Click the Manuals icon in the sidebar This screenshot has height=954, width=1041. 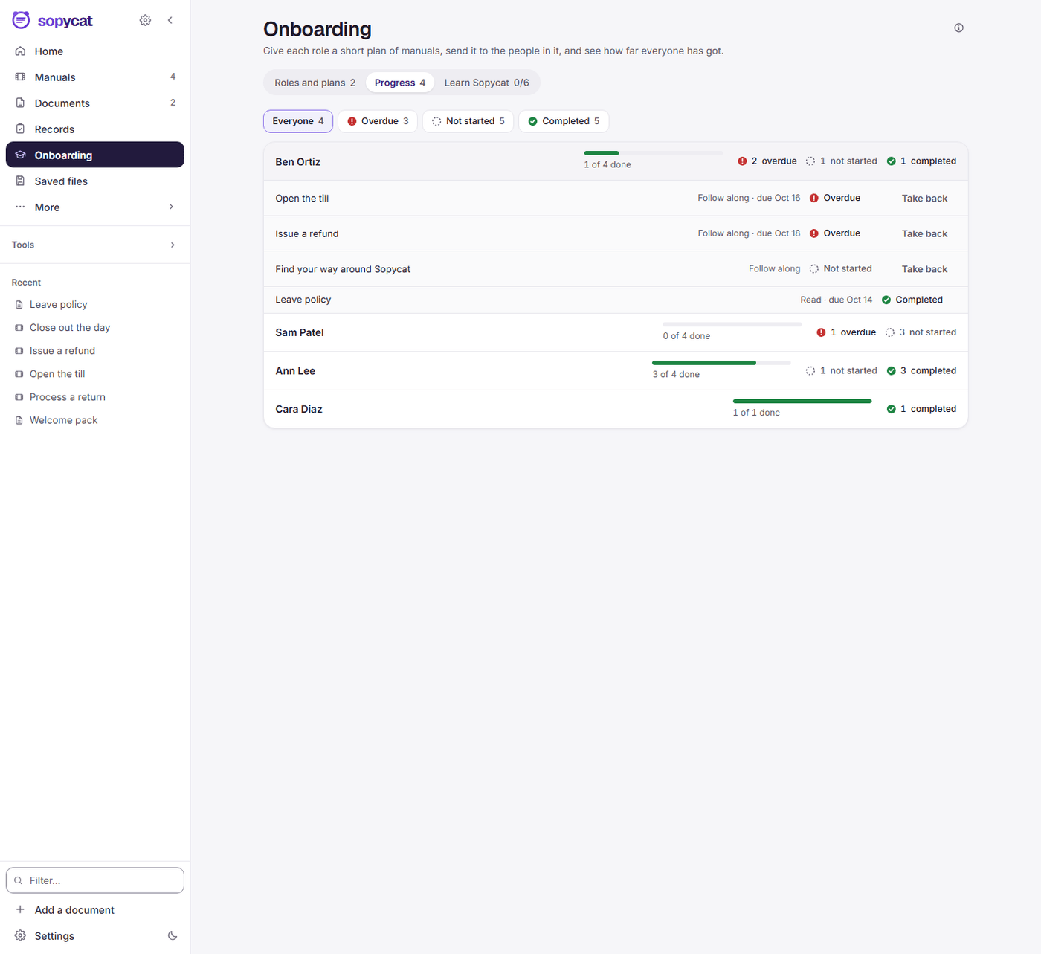pyautogui.click(x=20, y=77)
